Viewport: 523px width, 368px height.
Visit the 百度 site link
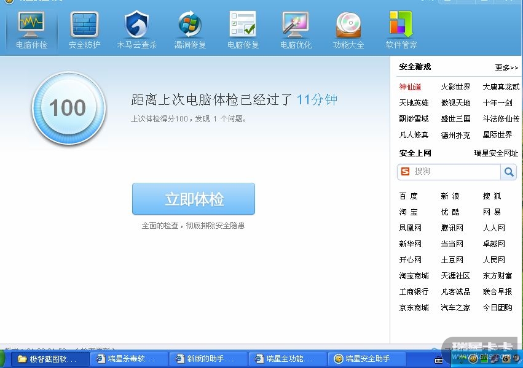coord(409,196)
